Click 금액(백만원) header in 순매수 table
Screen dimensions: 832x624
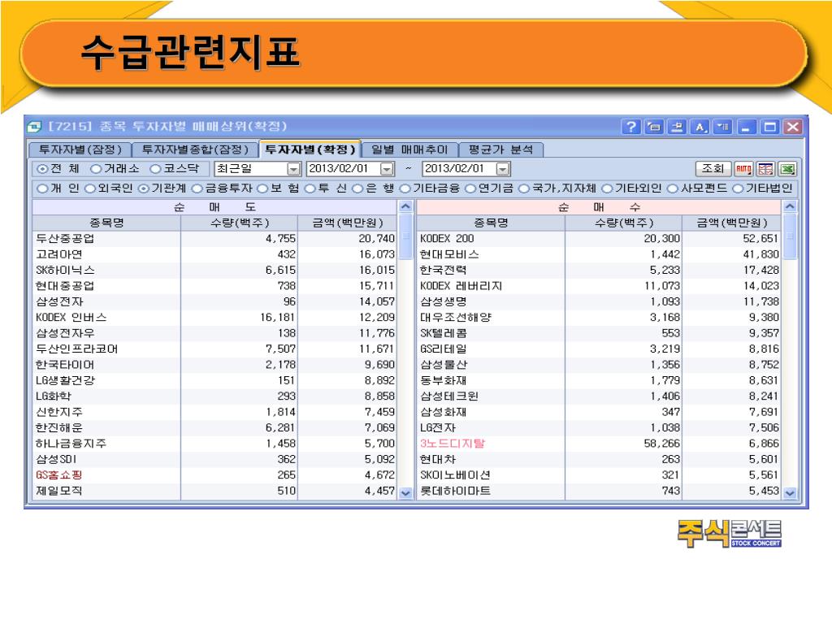pyautogui.click(x=731, y=223)
